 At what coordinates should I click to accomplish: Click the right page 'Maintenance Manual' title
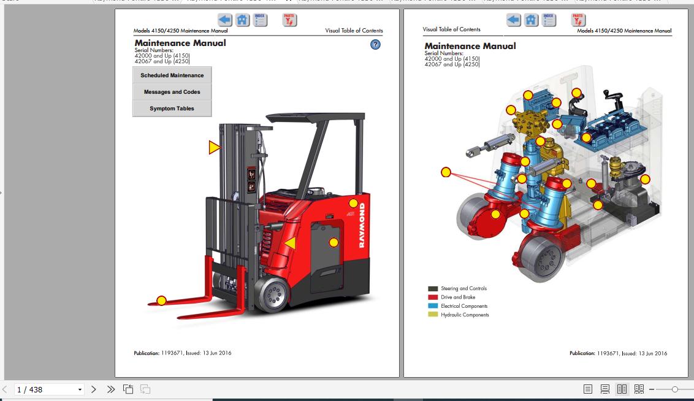(x=470, y=46)
